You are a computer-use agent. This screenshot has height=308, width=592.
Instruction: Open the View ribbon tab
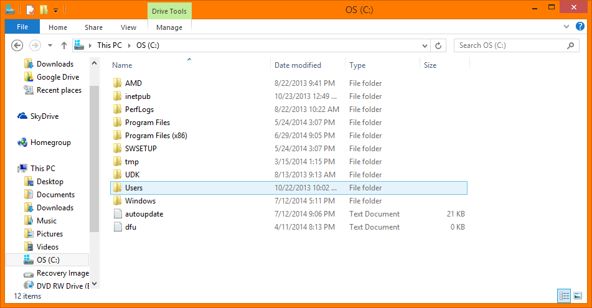pos(128,27)
